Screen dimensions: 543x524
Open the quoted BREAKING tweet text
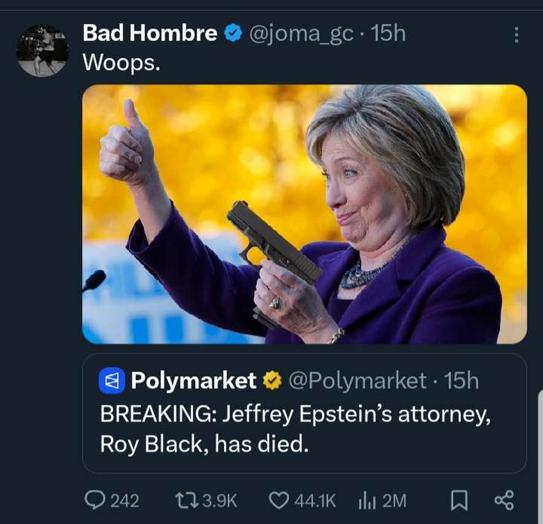tap(295, 429)
